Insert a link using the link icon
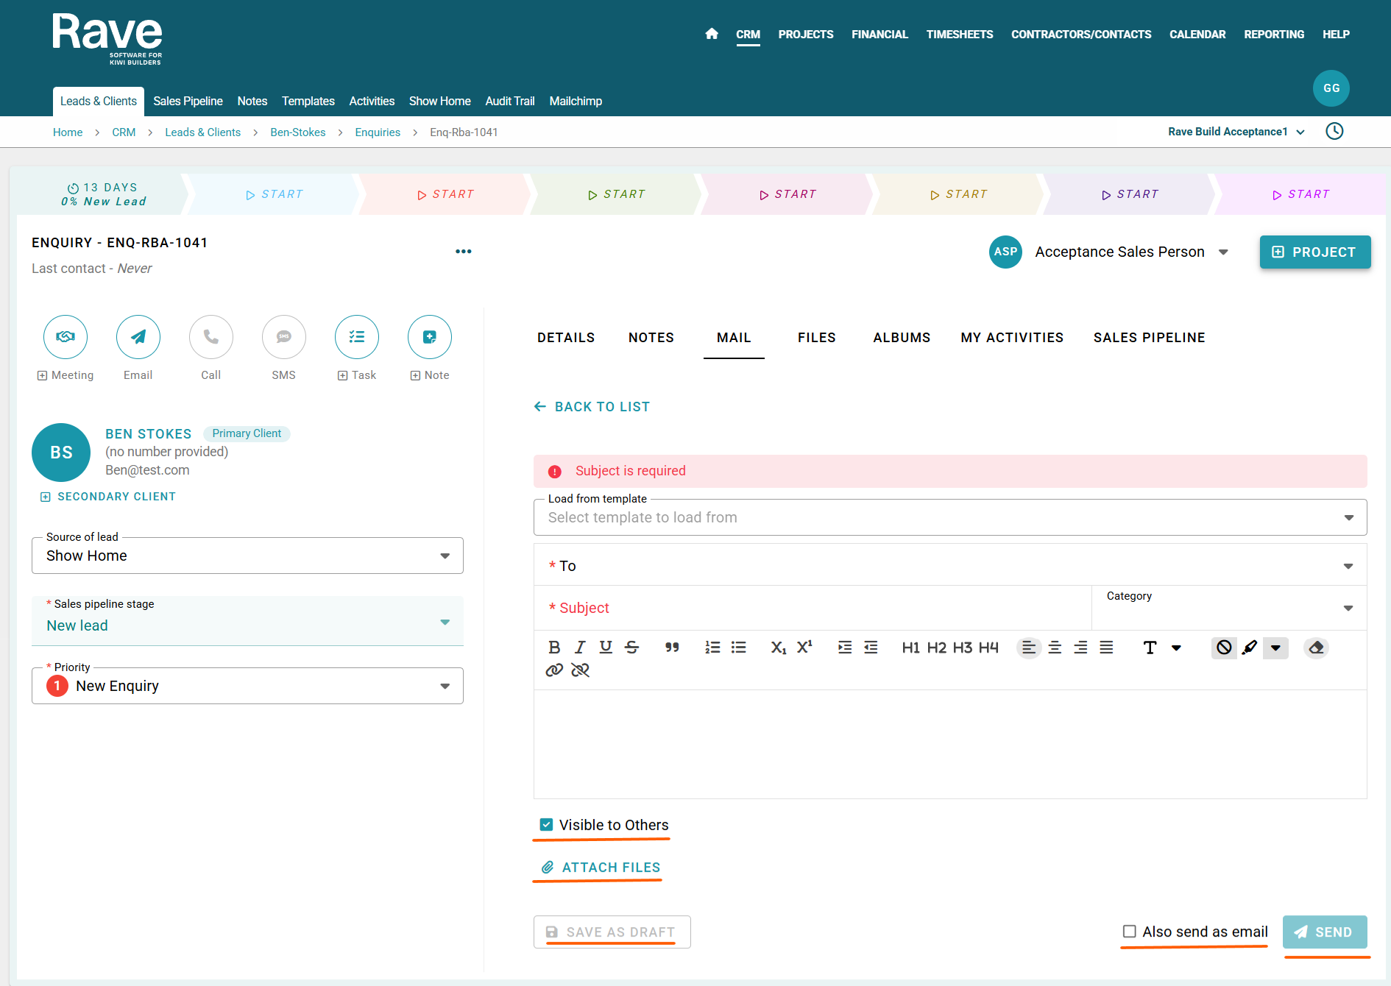The width and height of the screenshot is (1391, 986). click(554, 670)
